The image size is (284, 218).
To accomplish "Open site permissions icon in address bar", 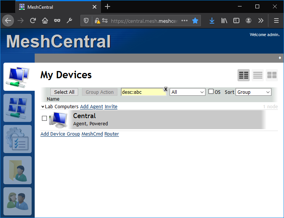I will (105, 21).
